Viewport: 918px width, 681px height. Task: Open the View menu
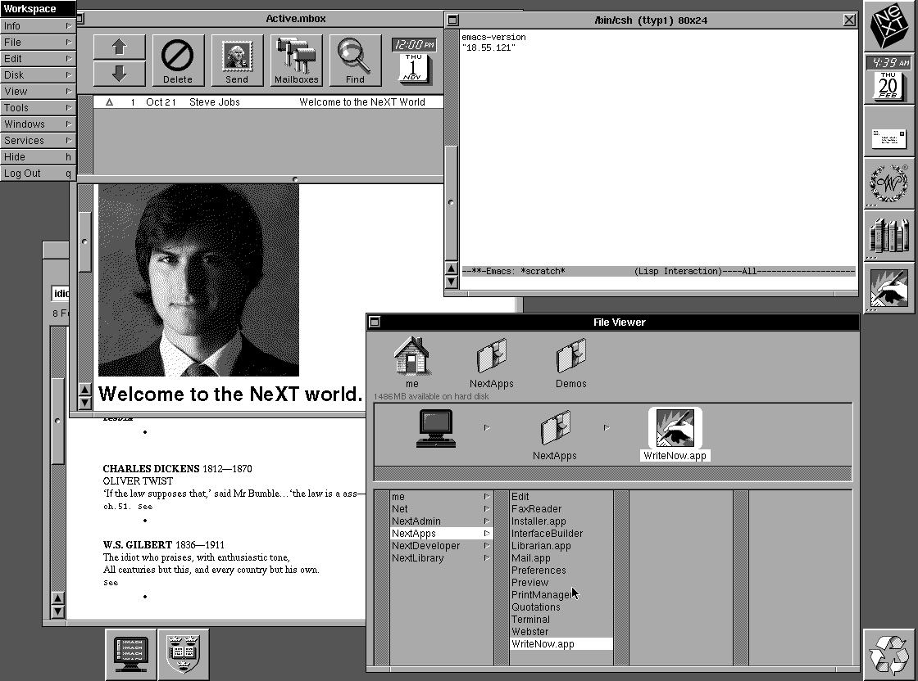point(38,91)
